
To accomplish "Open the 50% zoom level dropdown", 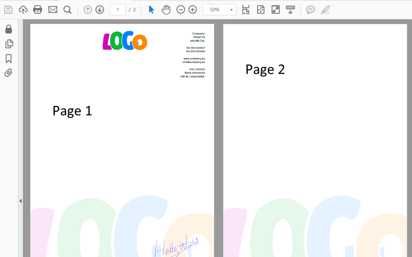I will coord(219,10).
